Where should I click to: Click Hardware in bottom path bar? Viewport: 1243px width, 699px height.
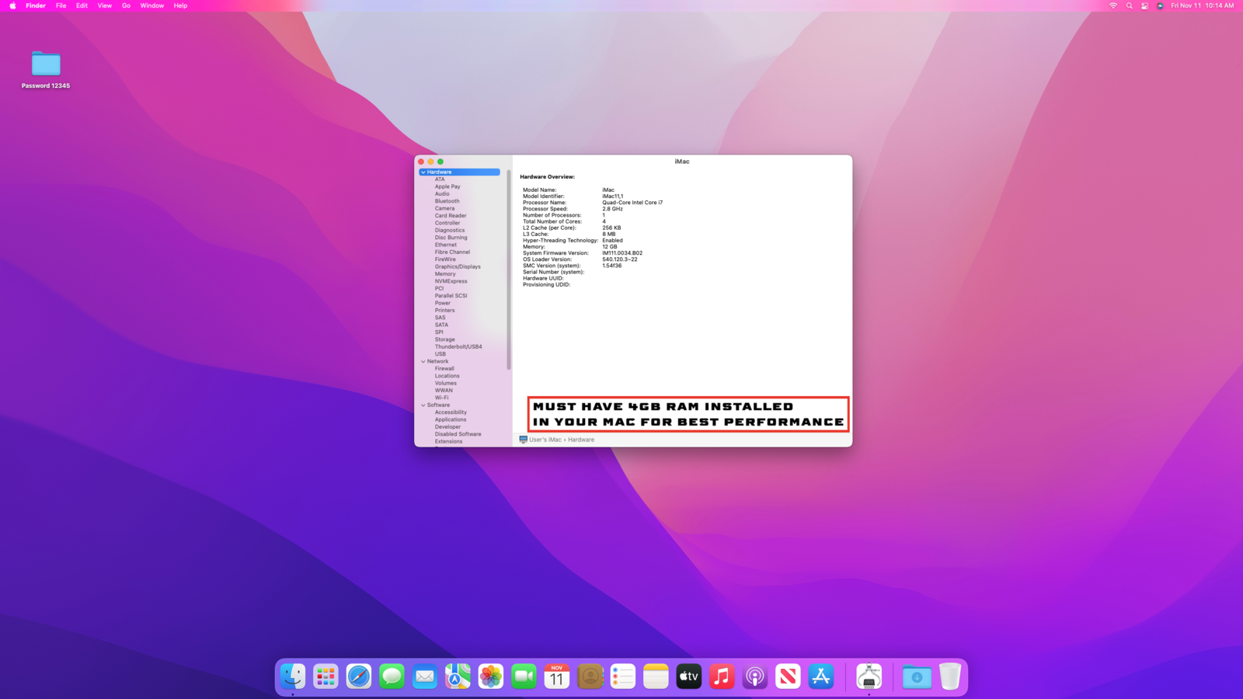(581, 440)
